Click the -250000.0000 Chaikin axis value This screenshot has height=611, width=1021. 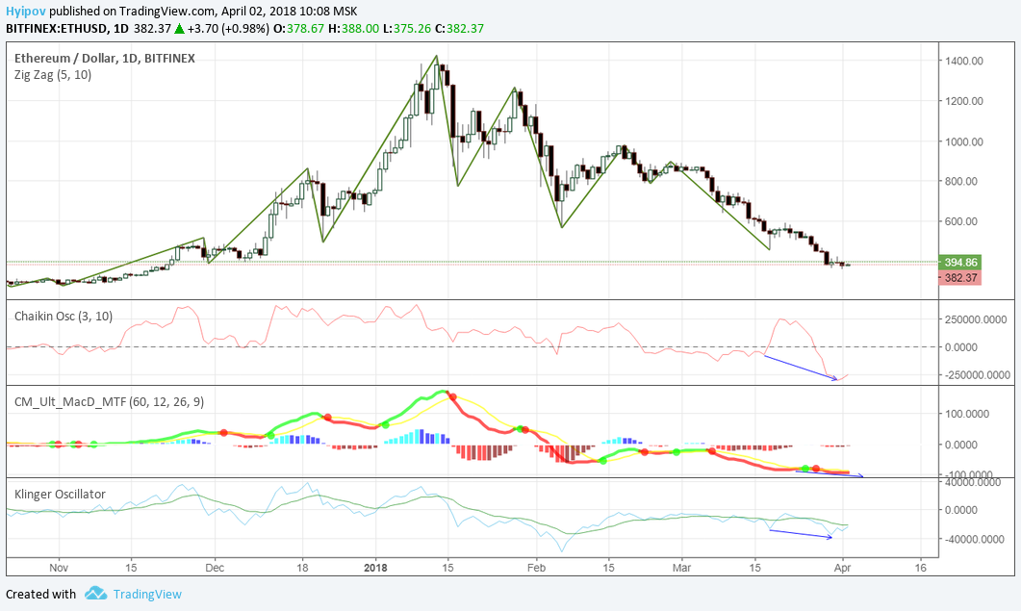[x=977, y=375]
